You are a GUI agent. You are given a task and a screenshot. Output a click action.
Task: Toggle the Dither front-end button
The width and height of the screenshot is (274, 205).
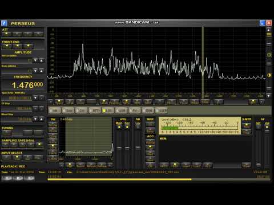(x=18, y=46)
